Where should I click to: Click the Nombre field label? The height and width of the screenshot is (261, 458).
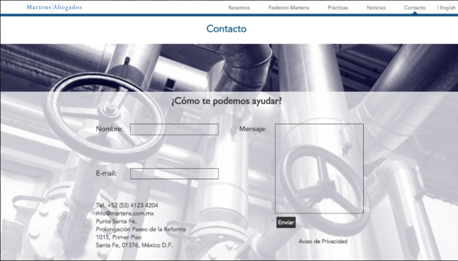coord(110,129)
